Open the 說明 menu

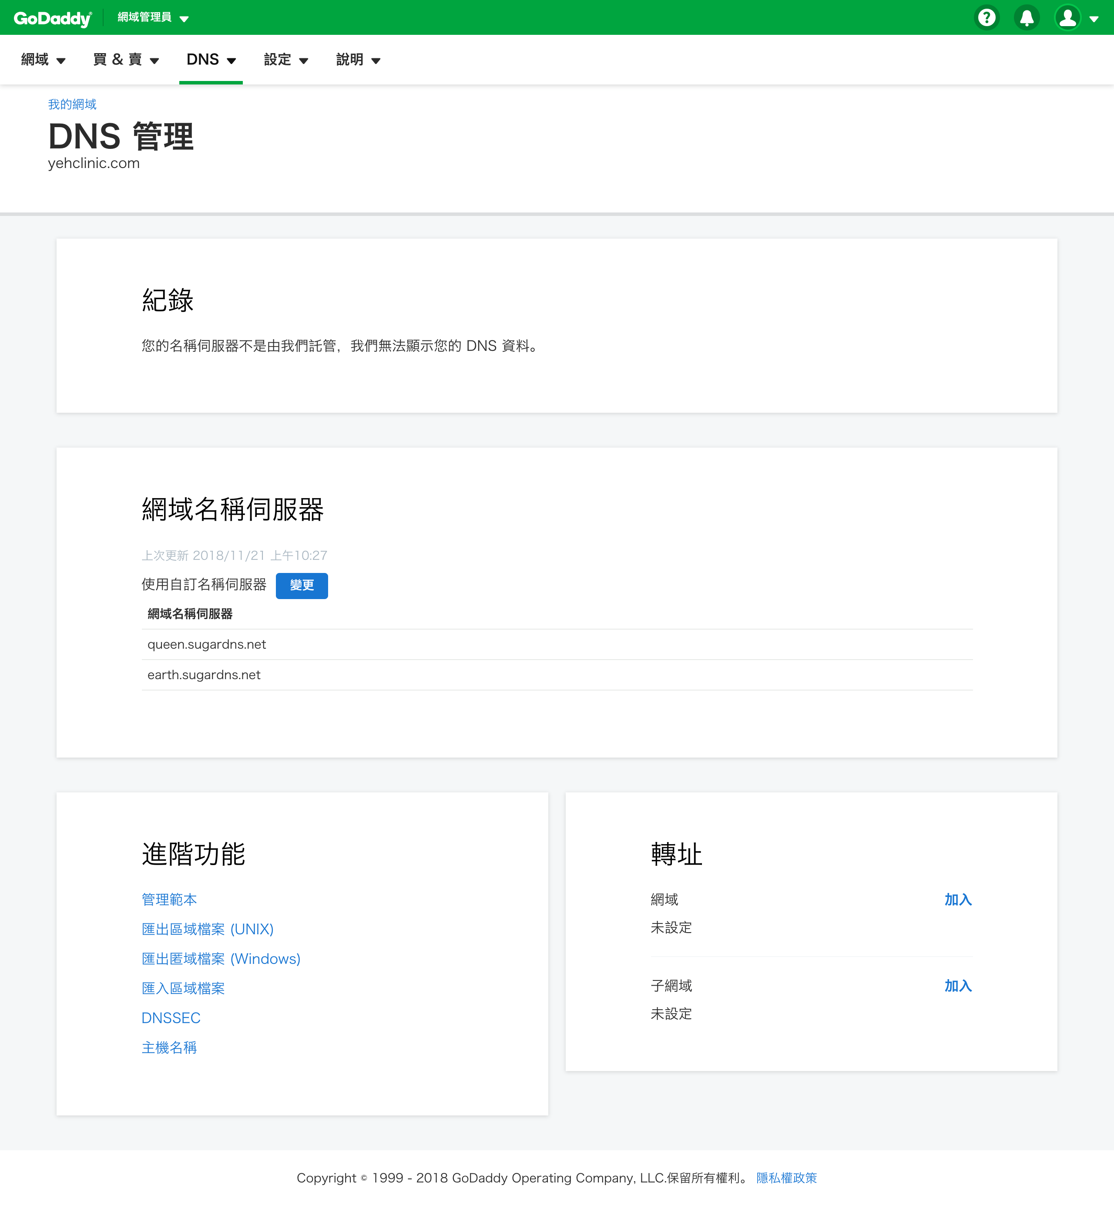[358, 60]
